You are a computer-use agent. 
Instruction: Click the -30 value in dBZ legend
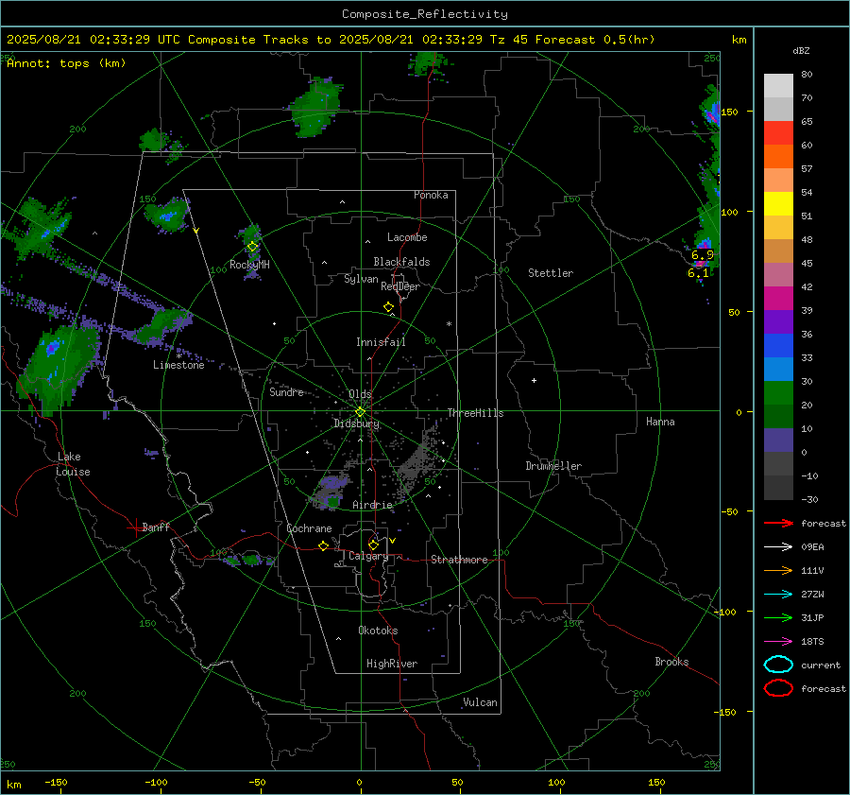(x=809, y=499)
